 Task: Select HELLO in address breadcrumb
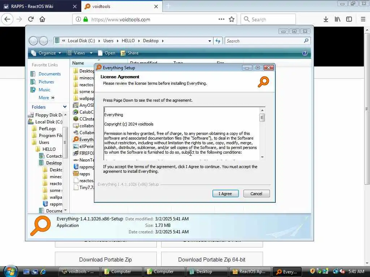click(x=128, y=41)
